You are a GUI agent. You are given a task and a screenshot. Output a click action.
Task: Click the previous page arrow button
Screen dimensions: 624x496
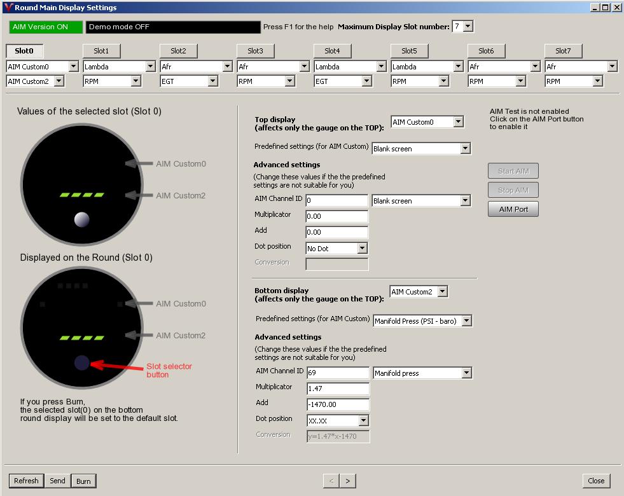tap(331, 481)
